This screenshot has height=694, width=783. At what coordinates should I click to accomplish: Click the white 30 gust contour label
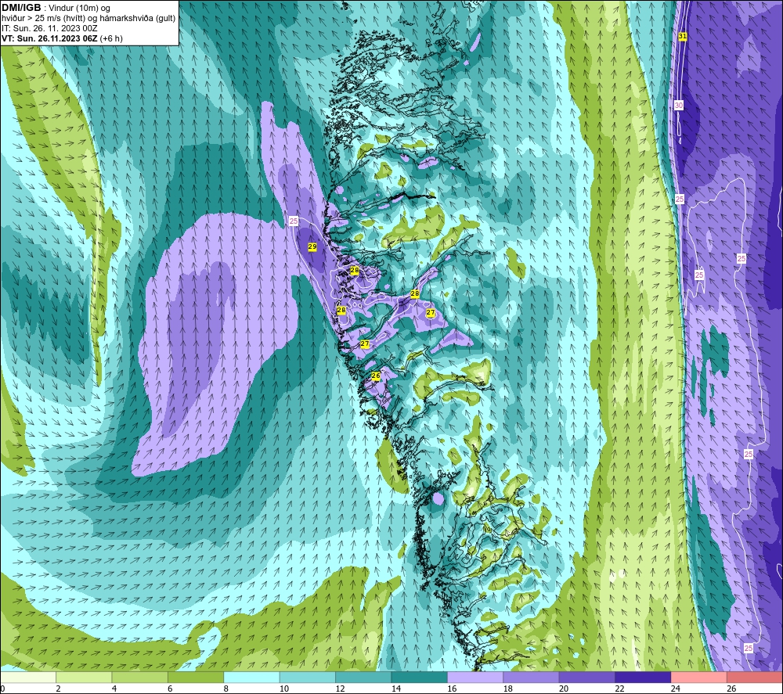pos(679,106)
